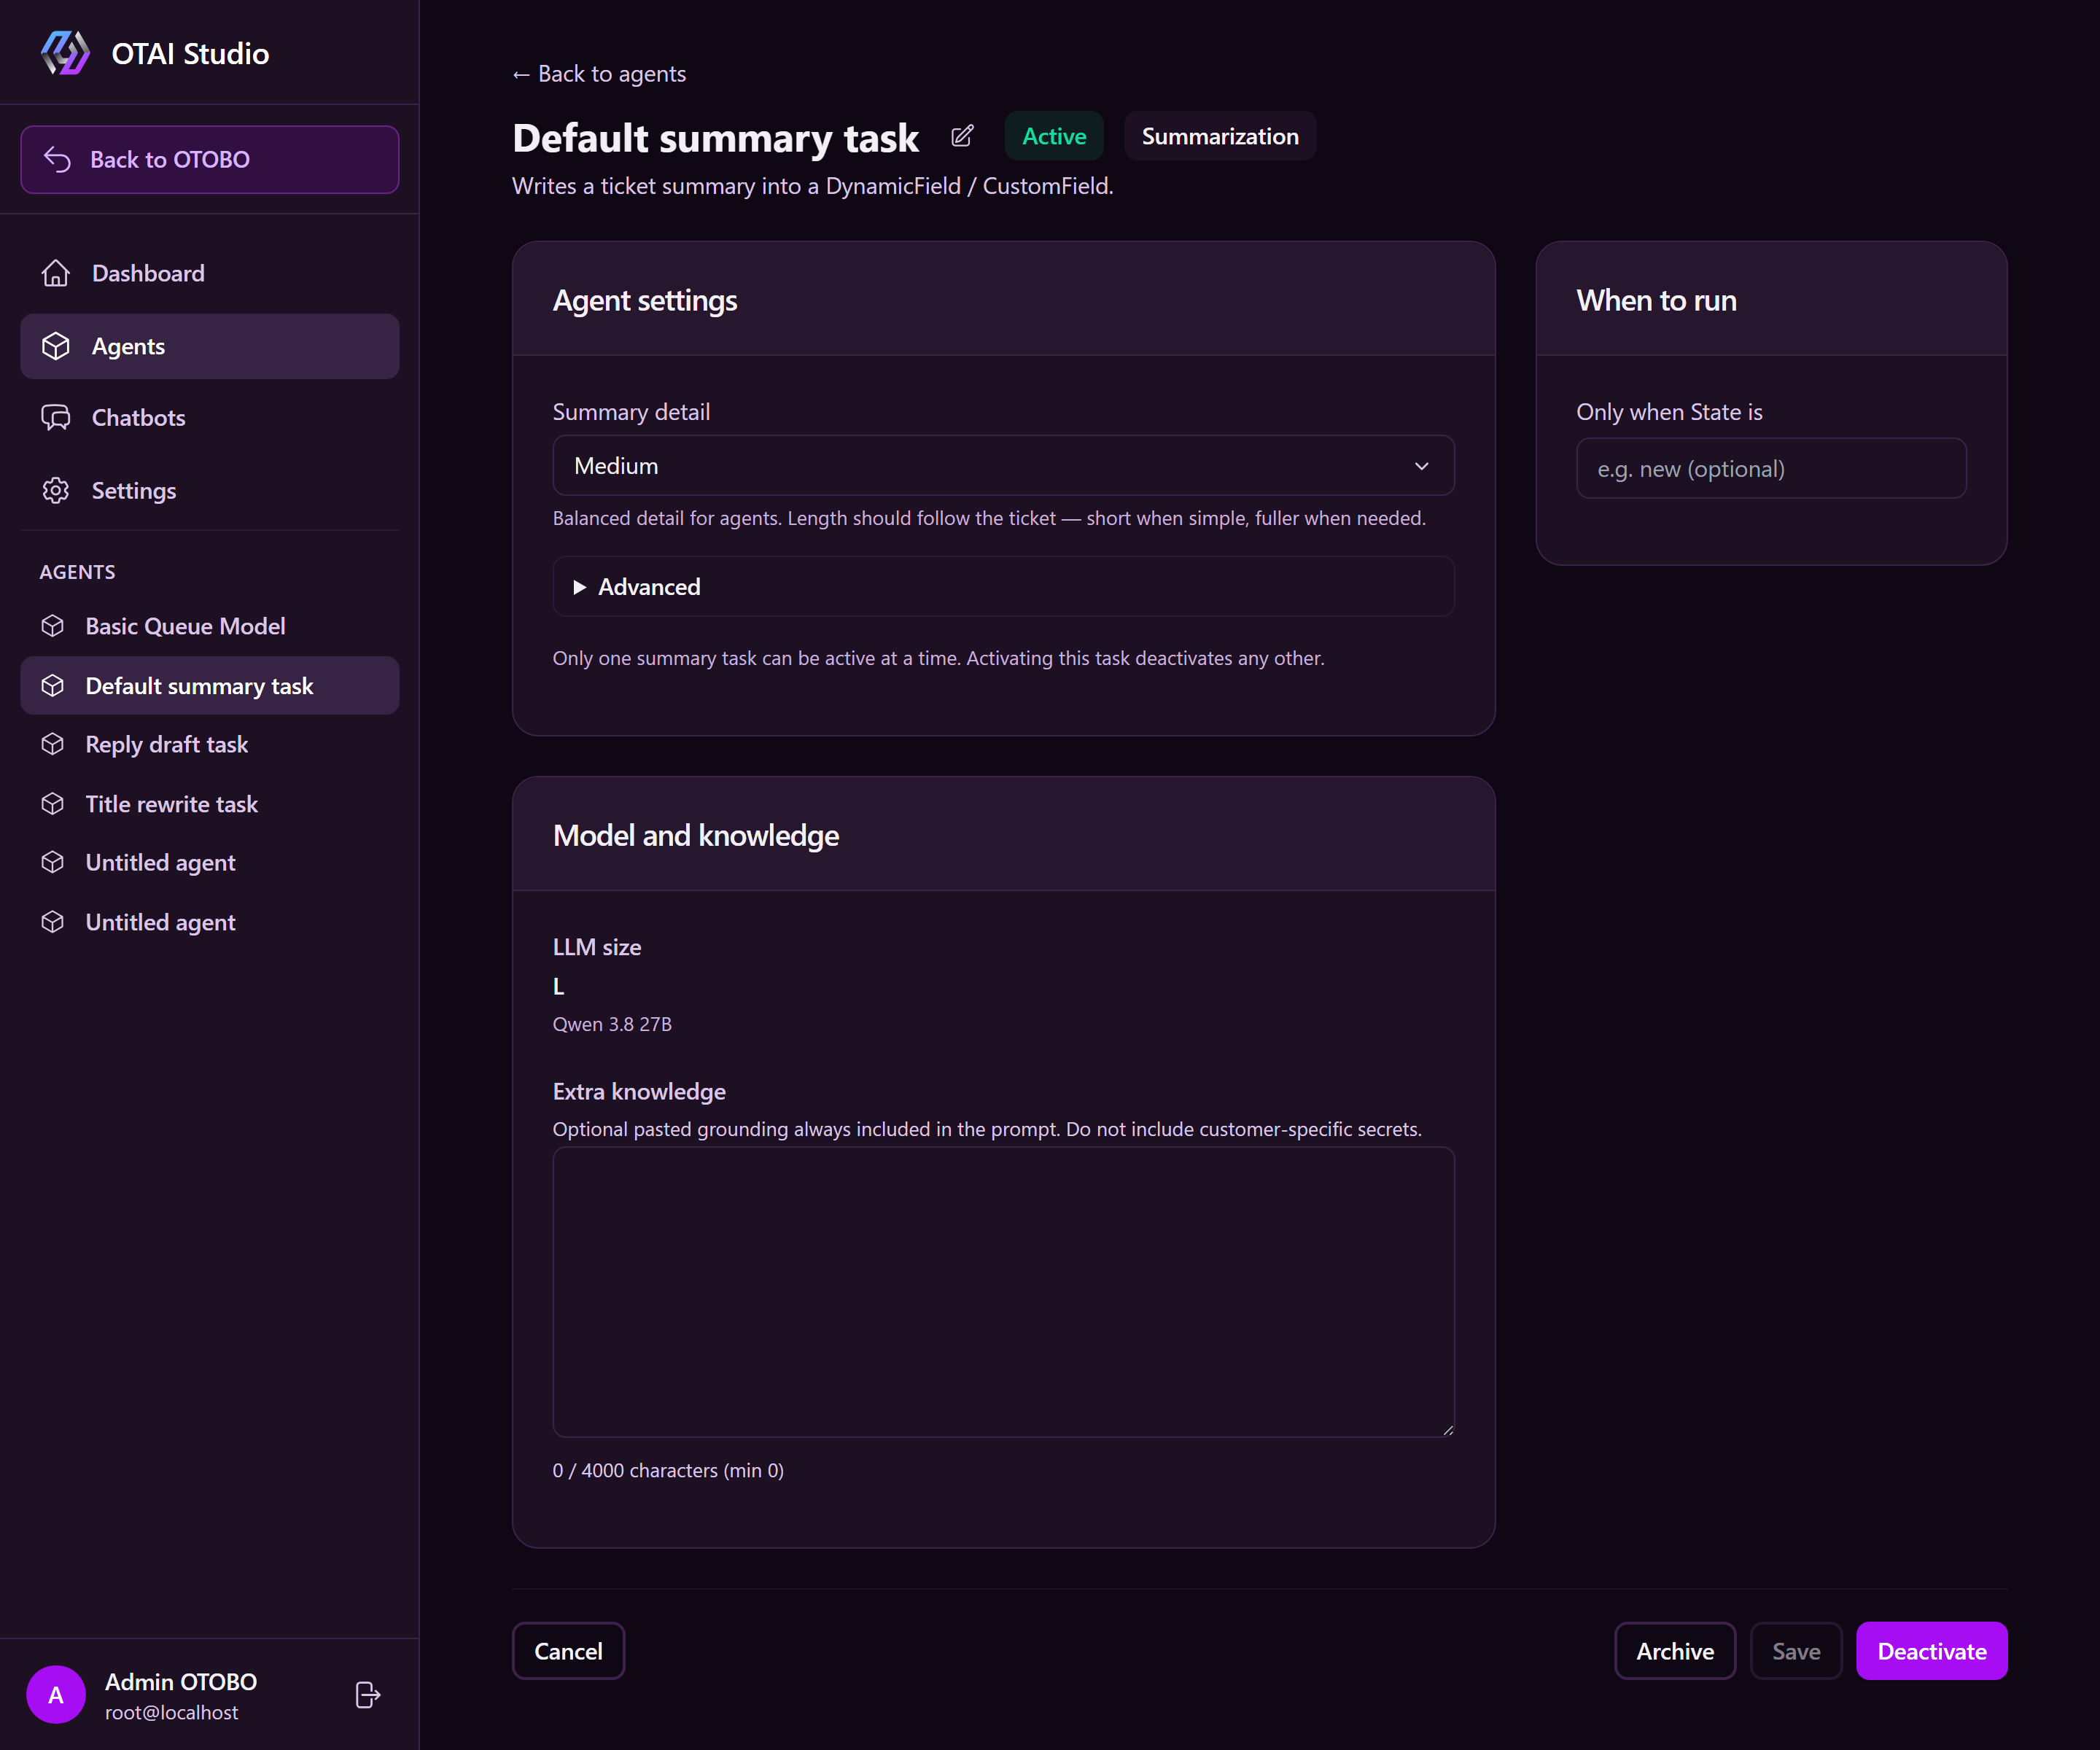Click the Back to OTOBO button
This screenshot has width=2100, height=1750.
coord(210,159)
